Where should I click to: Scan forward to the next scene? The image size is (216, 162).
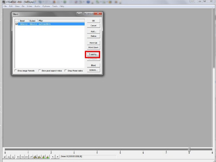[x=48, y=157]
